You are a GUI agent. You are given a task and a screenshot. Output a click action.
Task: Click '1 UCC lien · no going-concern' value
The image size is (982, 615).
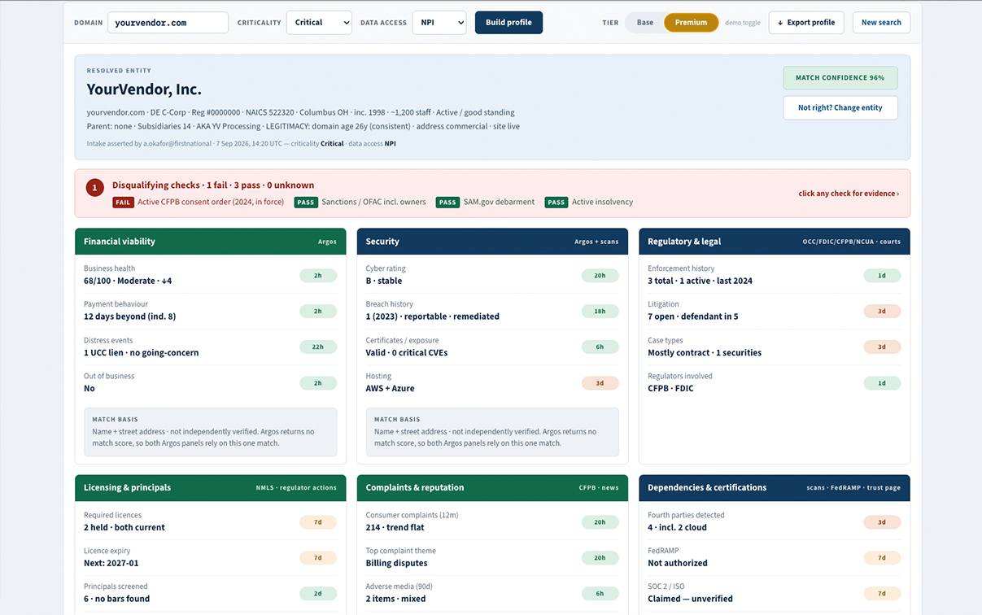[141, 352]
